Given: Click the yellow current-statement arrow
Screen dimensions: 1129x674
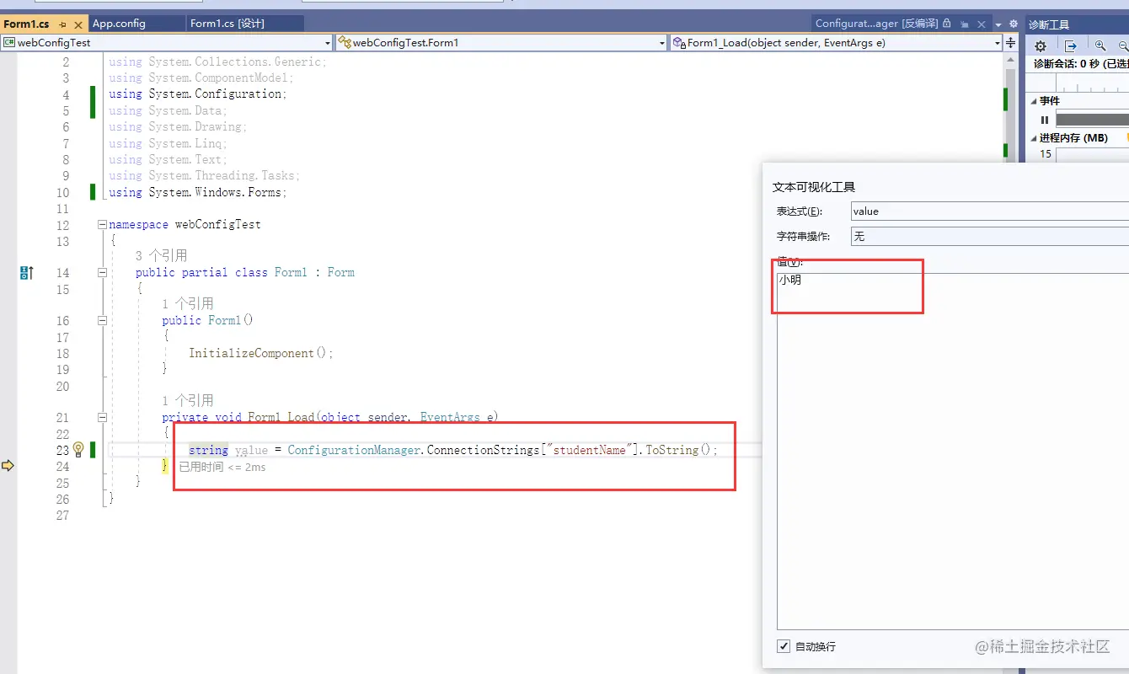Looking at the screenshot, I should click(8, 466).
